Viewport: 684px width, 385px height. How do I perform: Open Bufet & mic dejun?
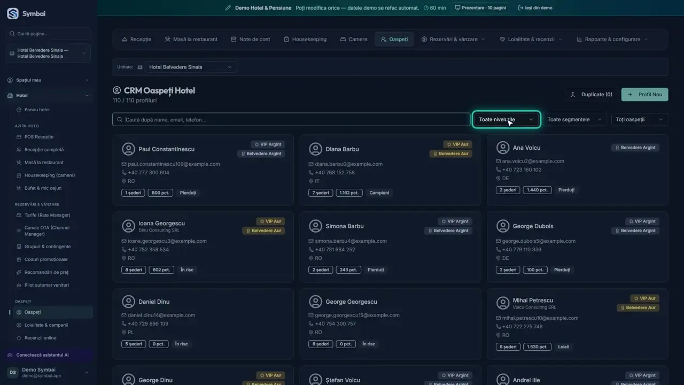[43, 188]
